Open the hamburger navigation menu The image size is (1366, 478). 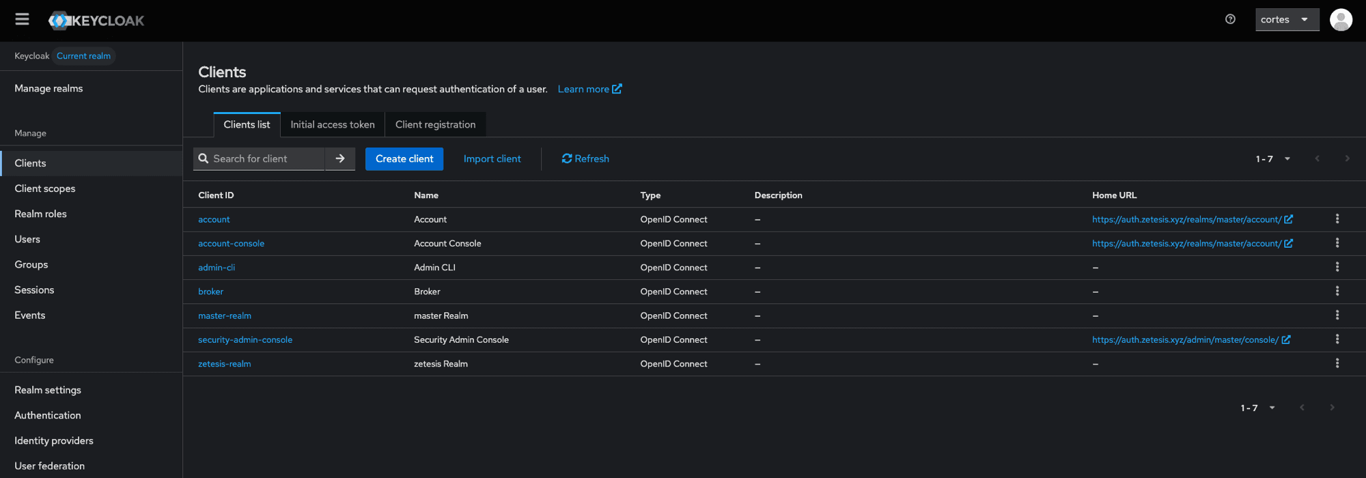[22, 19]
